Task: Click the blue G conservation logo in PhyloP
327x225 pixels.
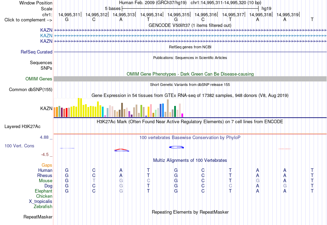Action: pos(176,147)
